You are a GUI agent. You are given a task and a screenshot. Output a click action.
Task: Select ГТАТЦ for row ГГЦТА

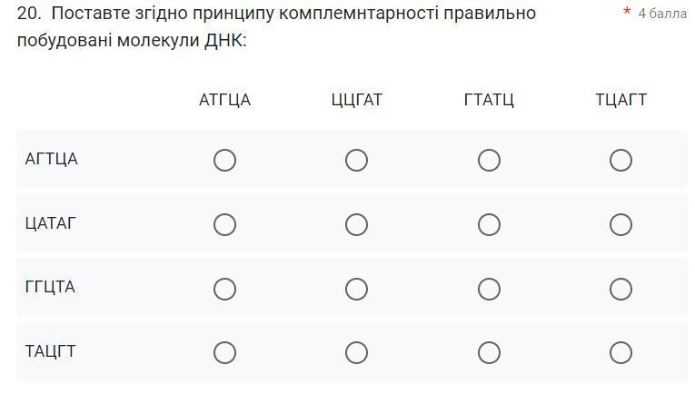[x=489, y=289]
